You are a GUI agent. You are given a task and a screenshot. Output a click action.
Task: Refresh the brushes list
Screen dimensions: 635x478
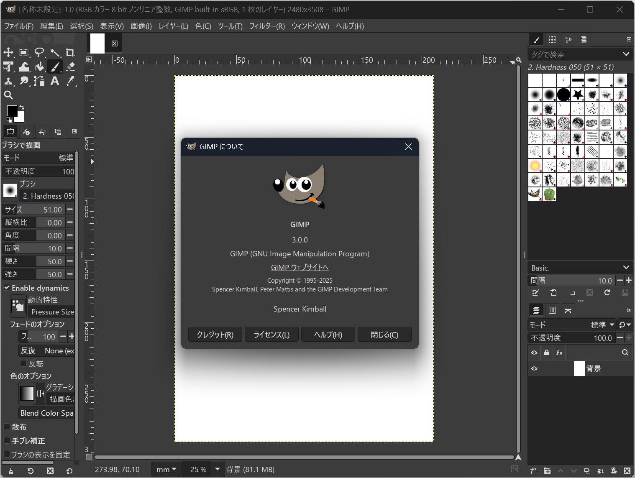[607, 293]
